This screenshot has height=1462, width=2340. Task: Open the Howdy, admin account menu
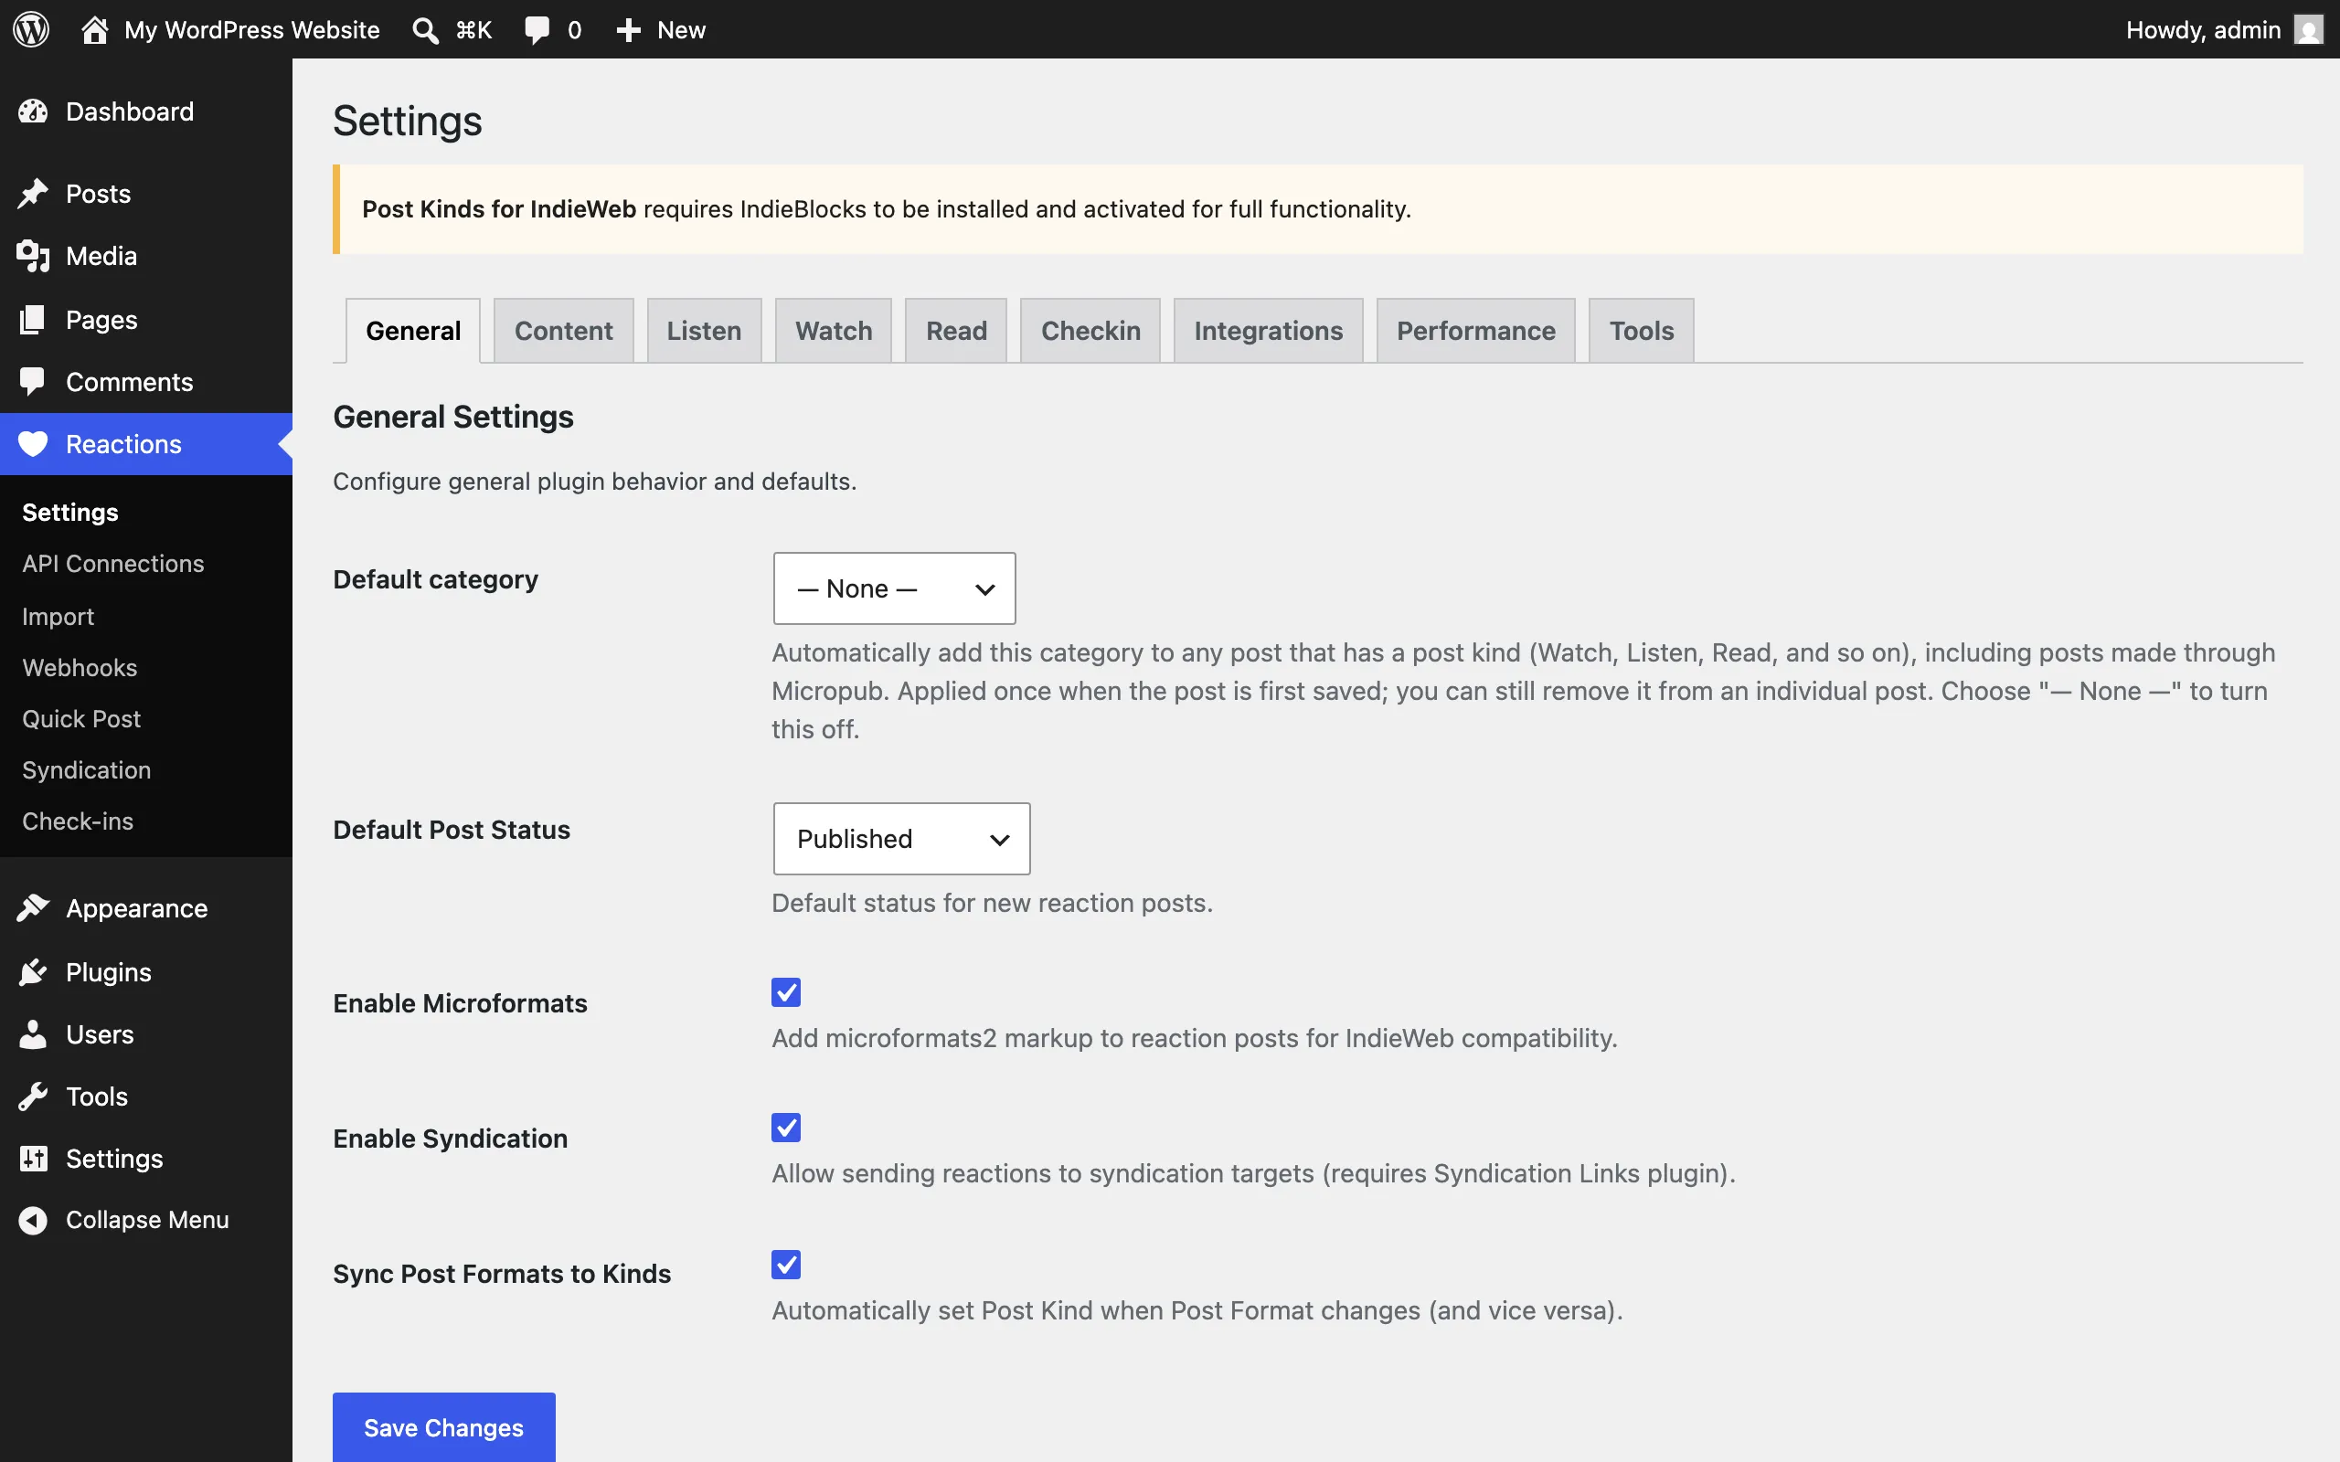(2224, 30)
